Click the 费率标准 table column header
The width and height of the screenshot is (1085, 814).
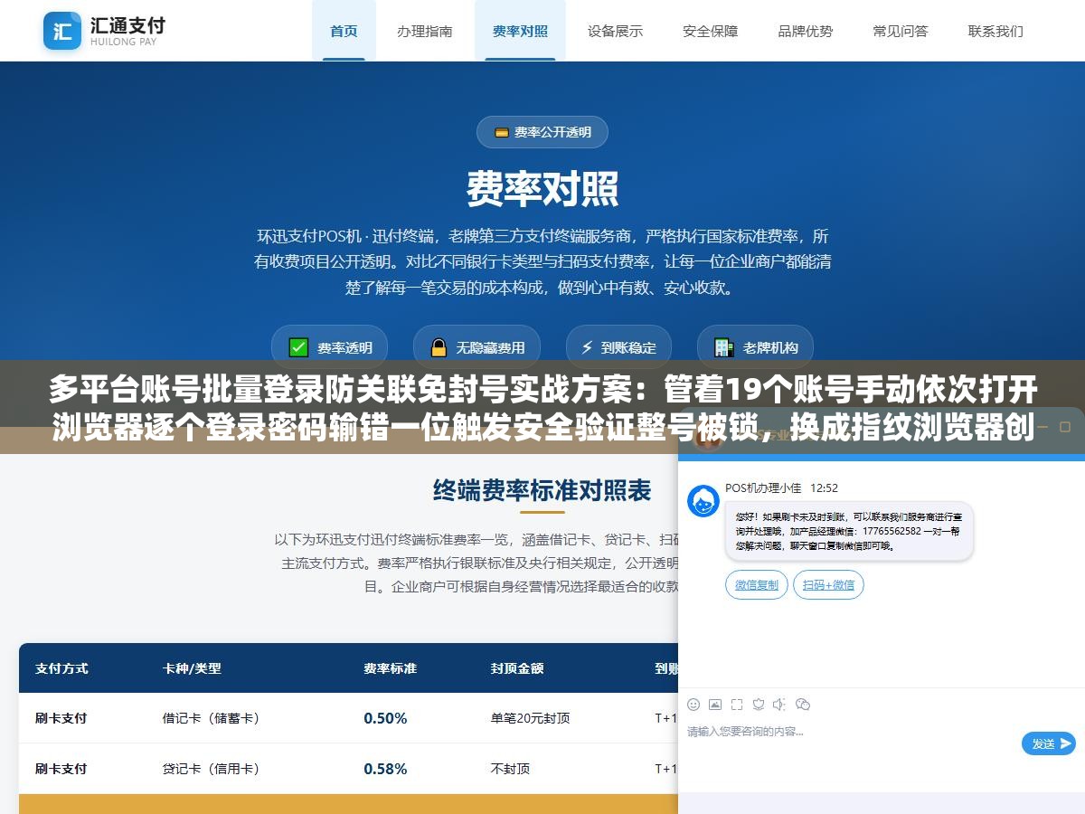(391, 668)
